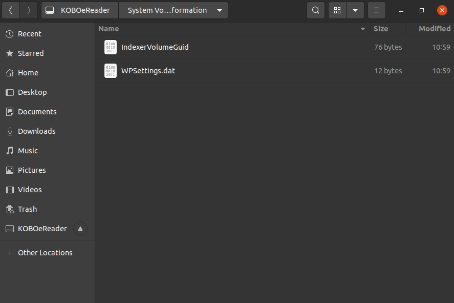Open the view options dropdown arrow

click(x=355, y=10)
